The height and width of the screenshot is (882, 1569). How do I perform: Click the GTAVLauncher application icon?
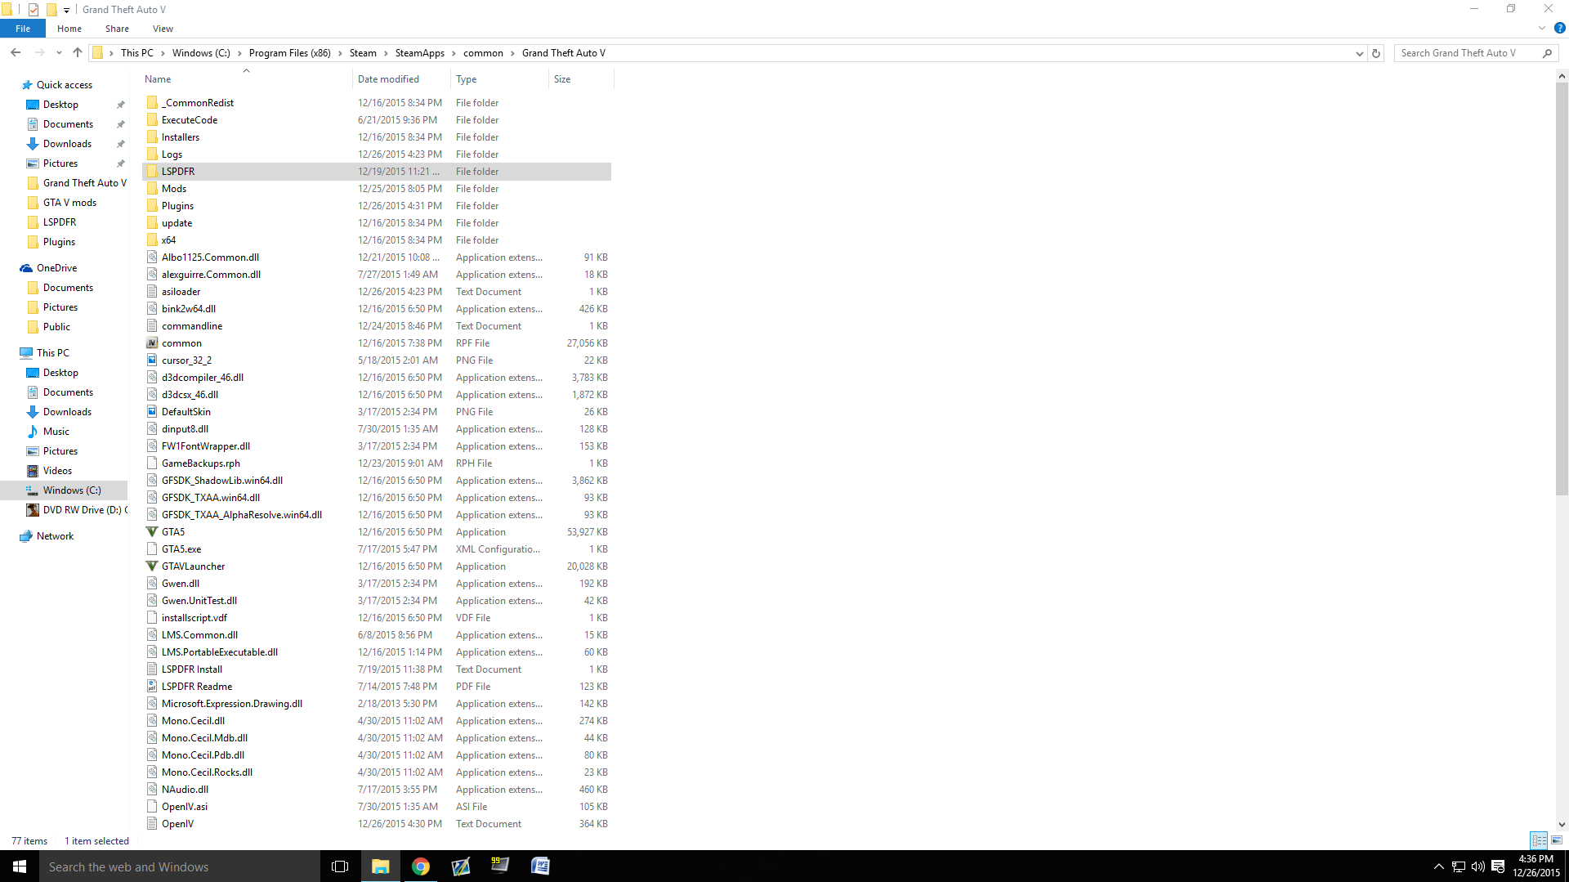pos(152,566)
